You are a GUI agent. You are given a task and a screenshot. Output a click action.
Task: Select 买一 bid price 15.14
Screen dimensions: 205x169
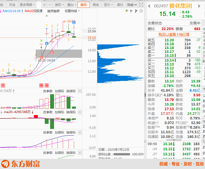click(169, 60)
